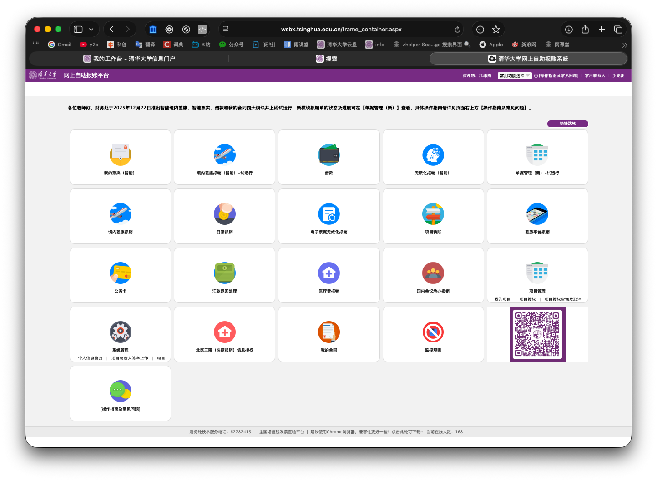Select the 清华大学网上自助报账系统 tab
The width and height of the screenshot is (657, 481).
[x=528, y=59]
